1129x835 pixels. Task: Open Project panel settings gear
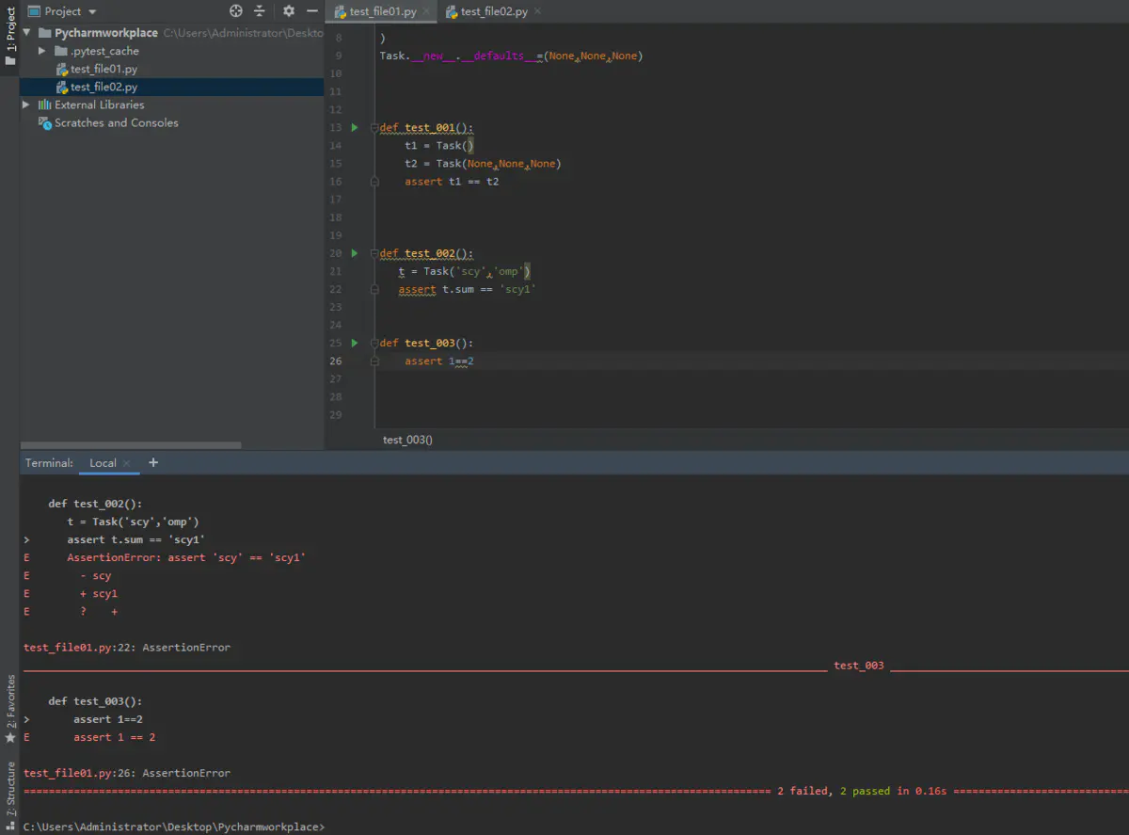pyautogui.click(x=289, y=11)
